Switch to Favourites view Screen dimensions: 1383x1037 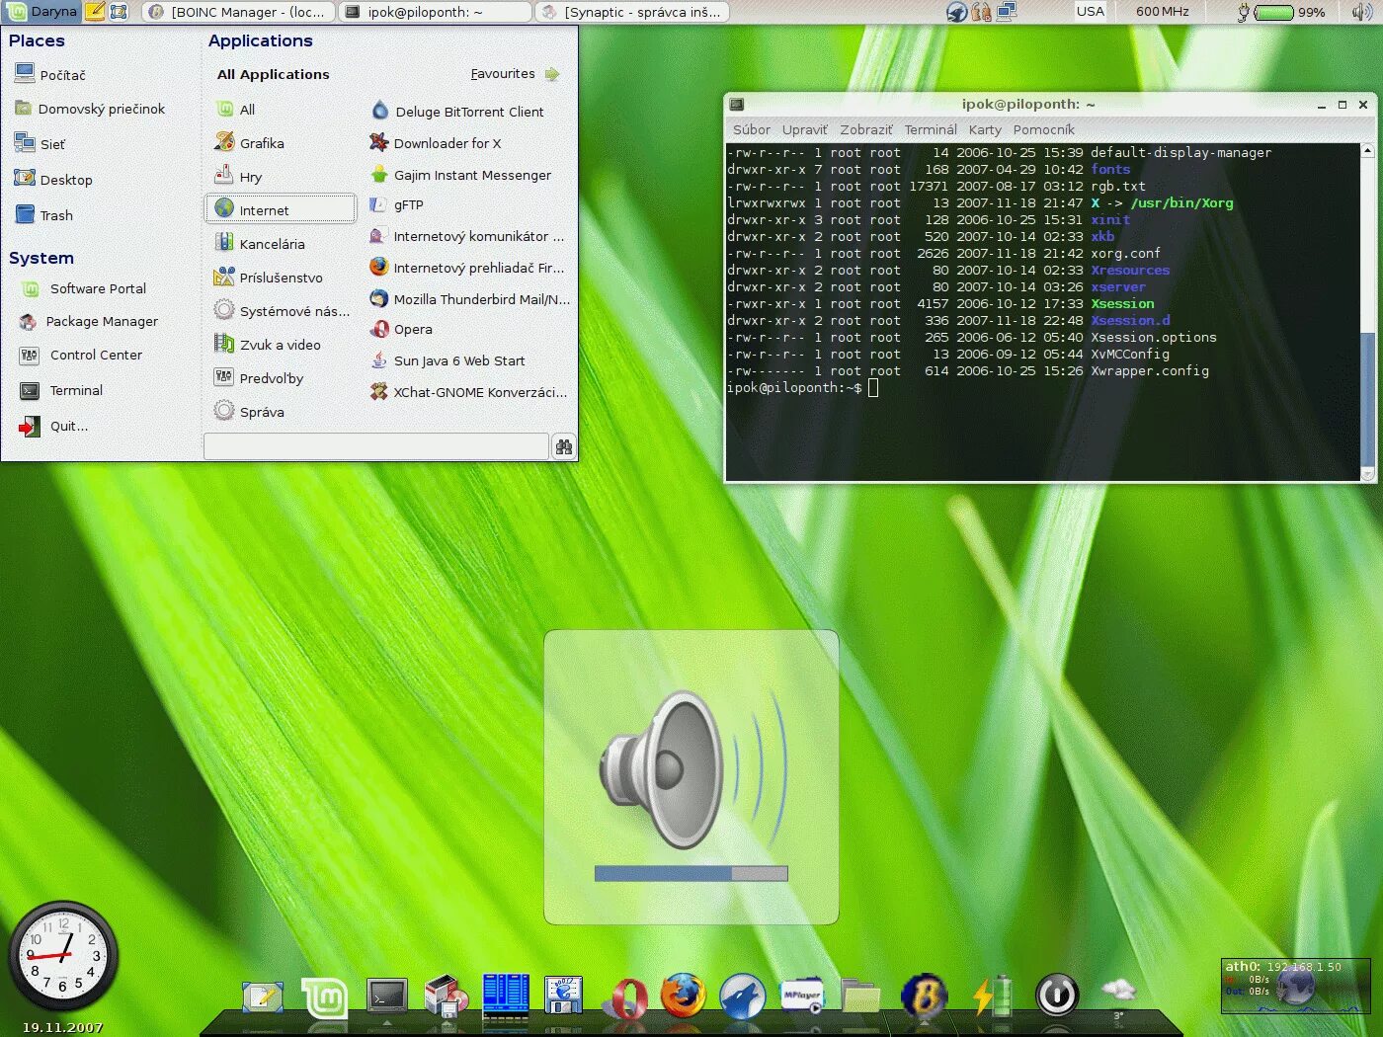pyautogui.click(x=515, y=74)
